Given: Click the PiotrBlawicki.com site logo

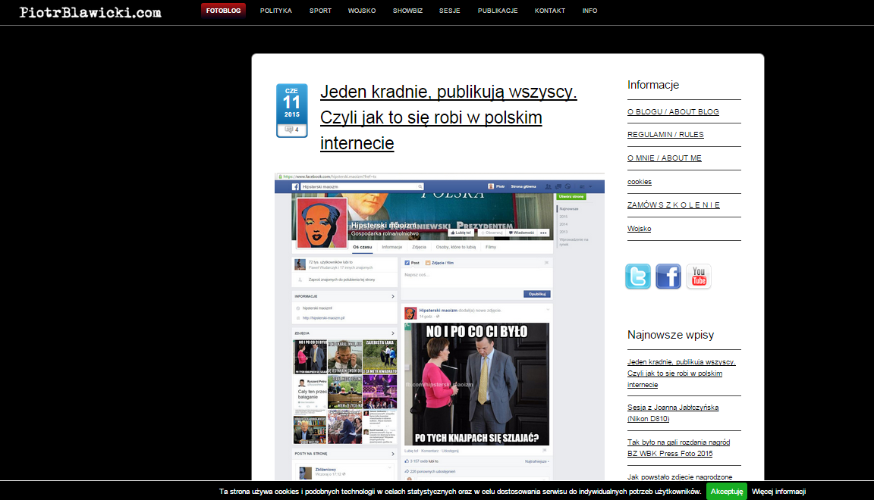Looking at the screenshot, I should (90, 12).
